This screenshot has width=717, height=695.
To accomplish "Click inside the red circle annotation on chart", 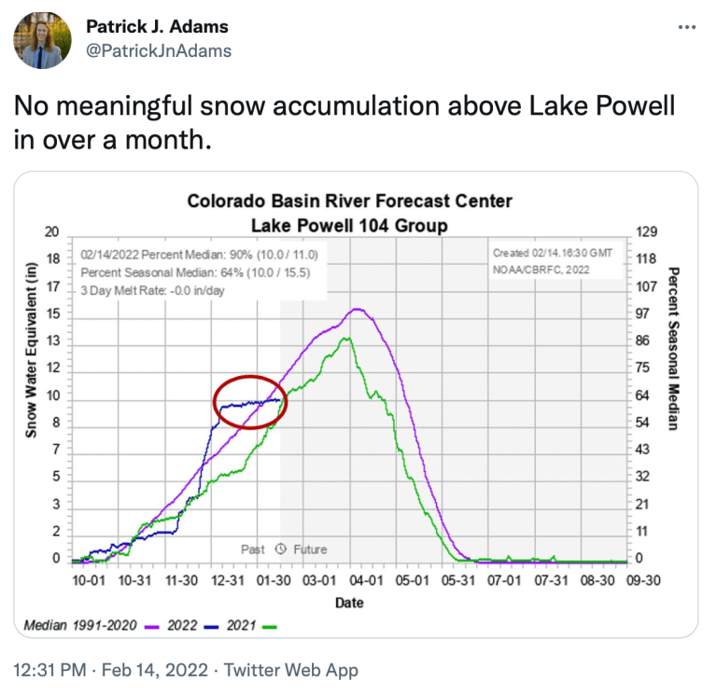I will tap(250, 402).
